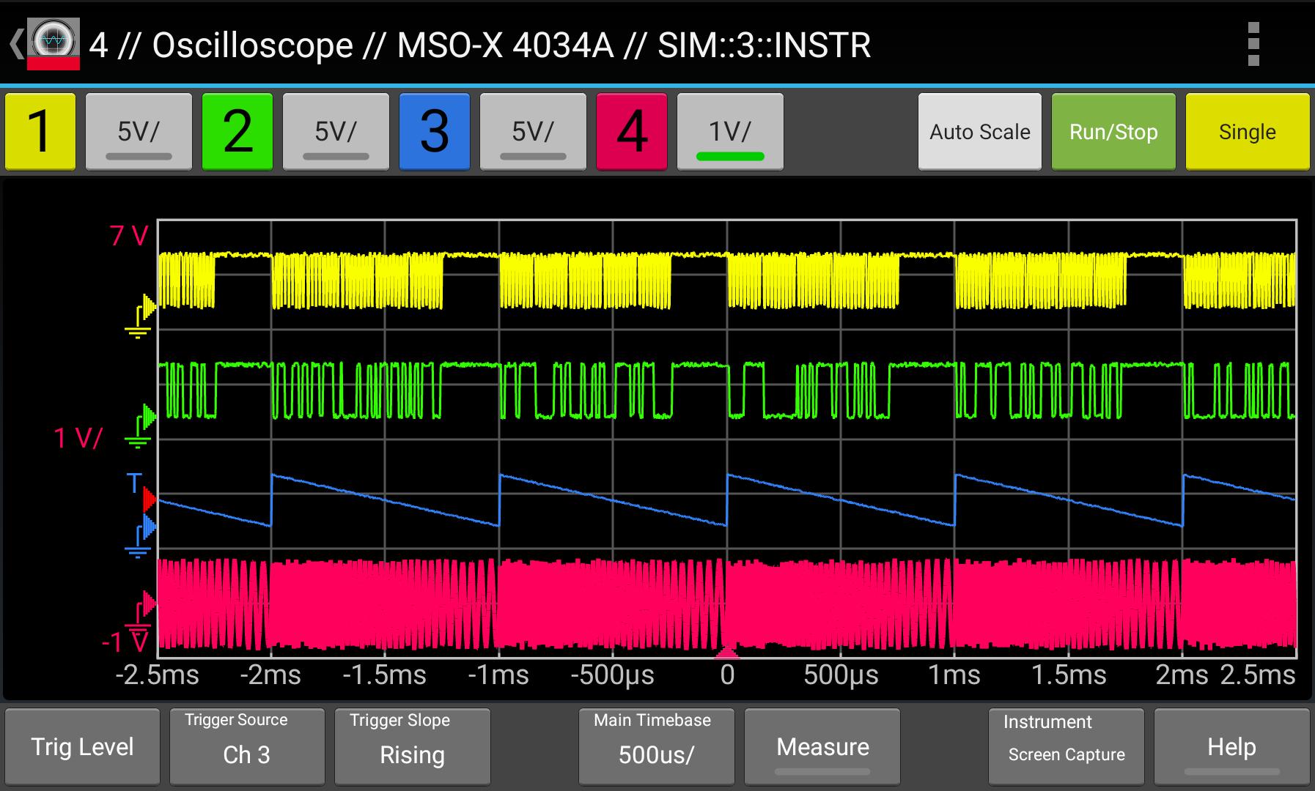Arm a Single capture

(1246, 132)
